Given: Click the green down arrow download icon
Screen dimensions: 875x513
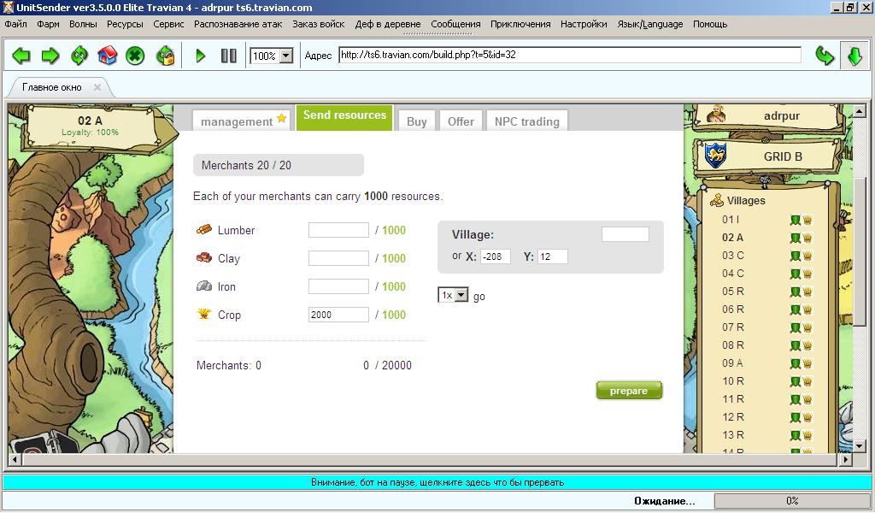Looking at the screenshot, I should point(854,56).
